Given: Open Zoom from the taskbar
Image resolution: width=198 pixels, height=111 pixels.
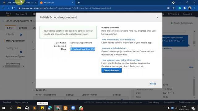Looking at the screenshot, I should point(73,108).
